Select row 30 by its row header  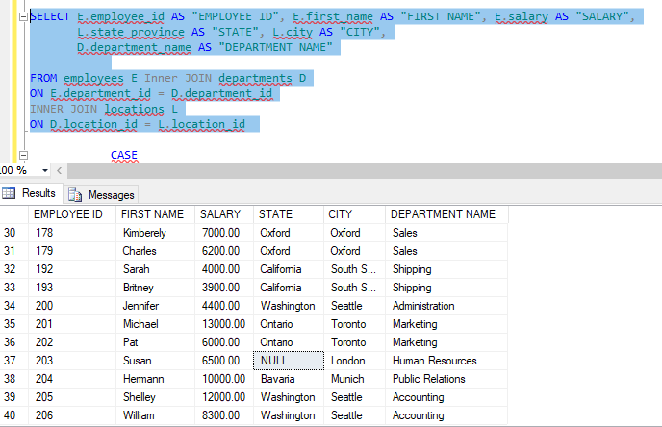[x=13, y=233]
